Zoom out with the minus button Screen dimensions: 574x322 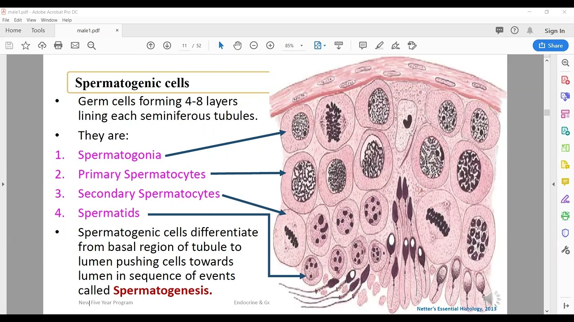(254, 45)
